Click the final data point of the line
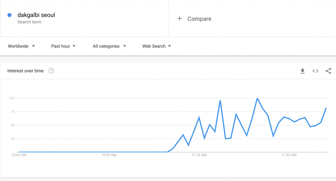Viewport: 336px width, 181px height. click(x=326, y=108)
